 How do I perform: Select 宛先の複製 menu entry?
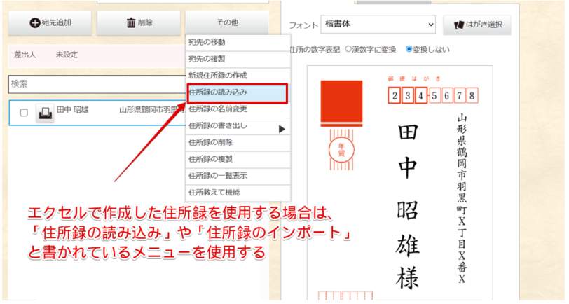238,59
